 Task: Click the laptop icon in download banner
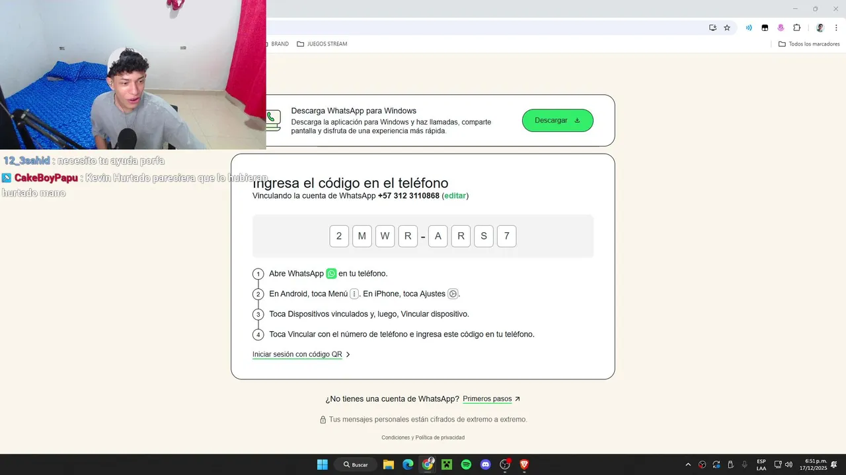pyautogui.click(x=273, y=120)
